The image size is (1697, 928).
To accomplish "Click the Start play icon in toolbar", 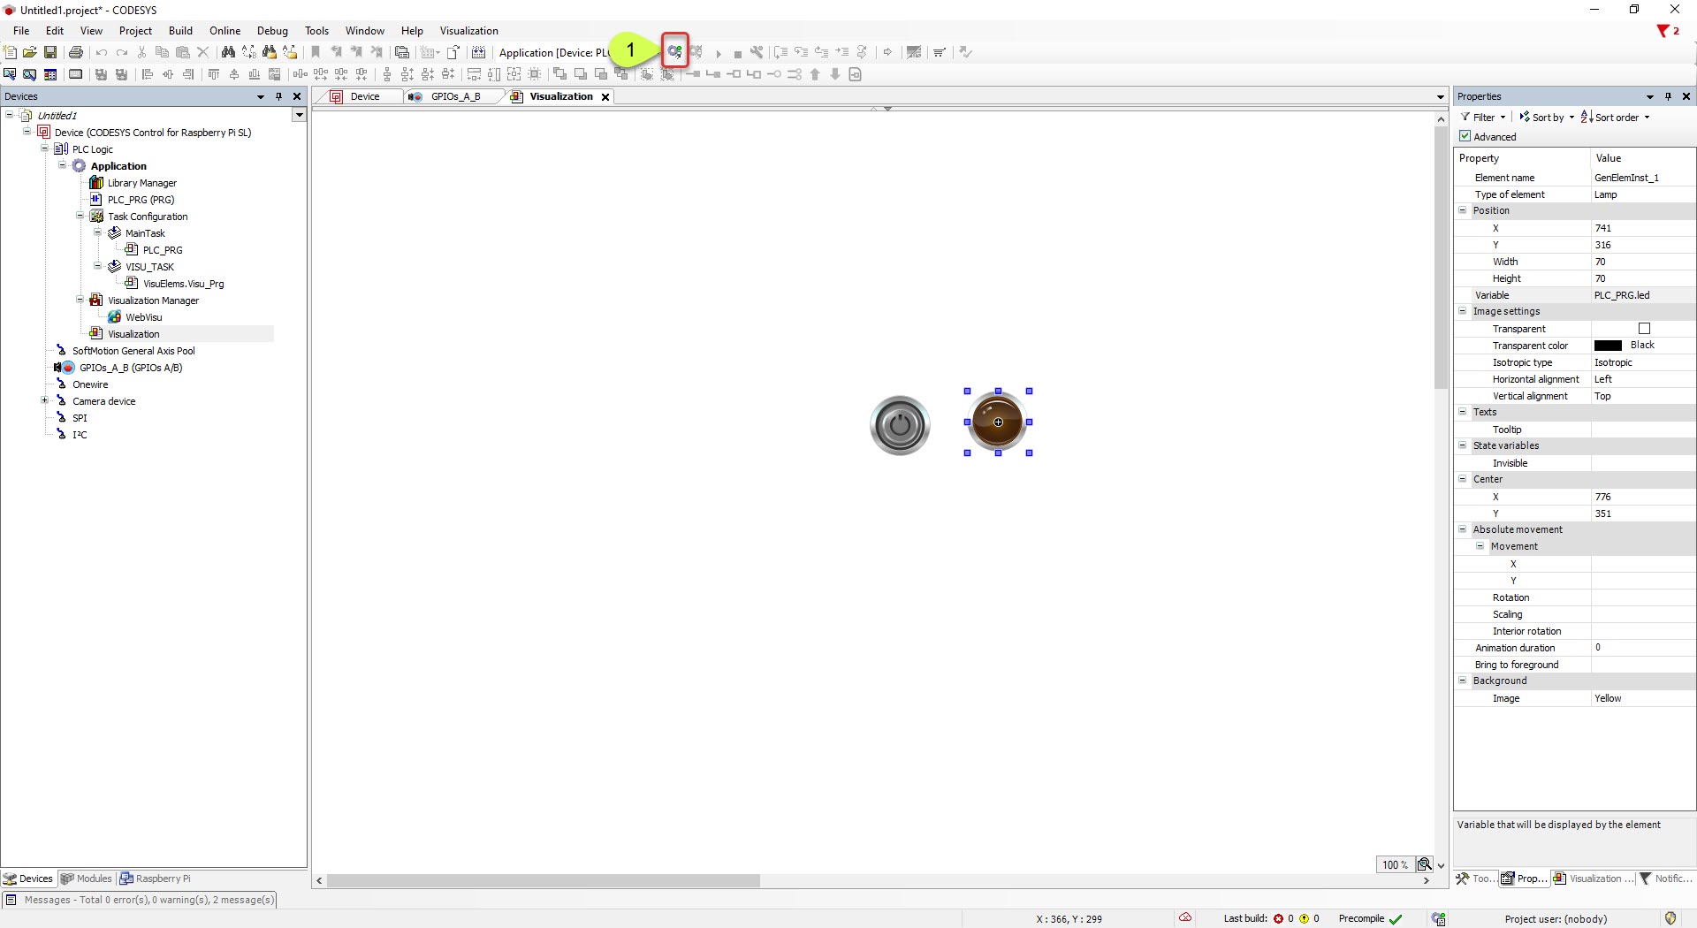I will point(719,54).
